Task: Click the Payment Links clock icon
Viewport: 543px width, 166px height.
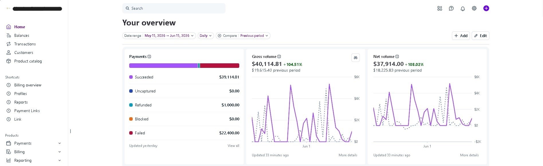Action: [9, 111]
